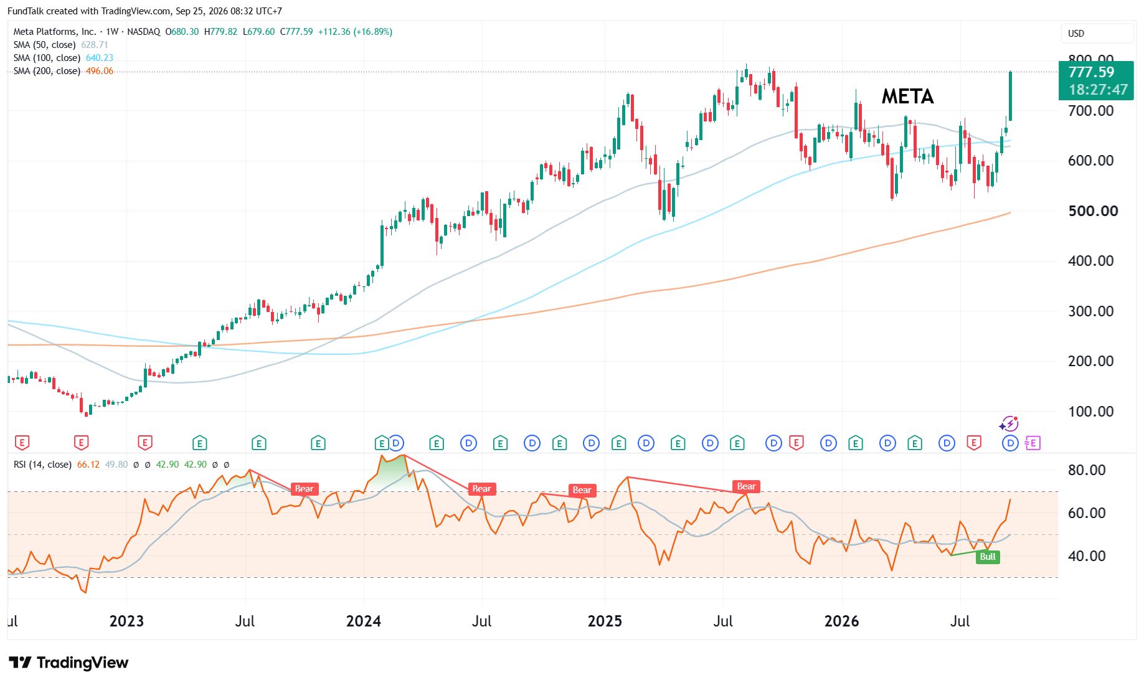Click the RSI value 66.12
The width and height of the screenshot is (1144, 685).
[x=88, y=465]
